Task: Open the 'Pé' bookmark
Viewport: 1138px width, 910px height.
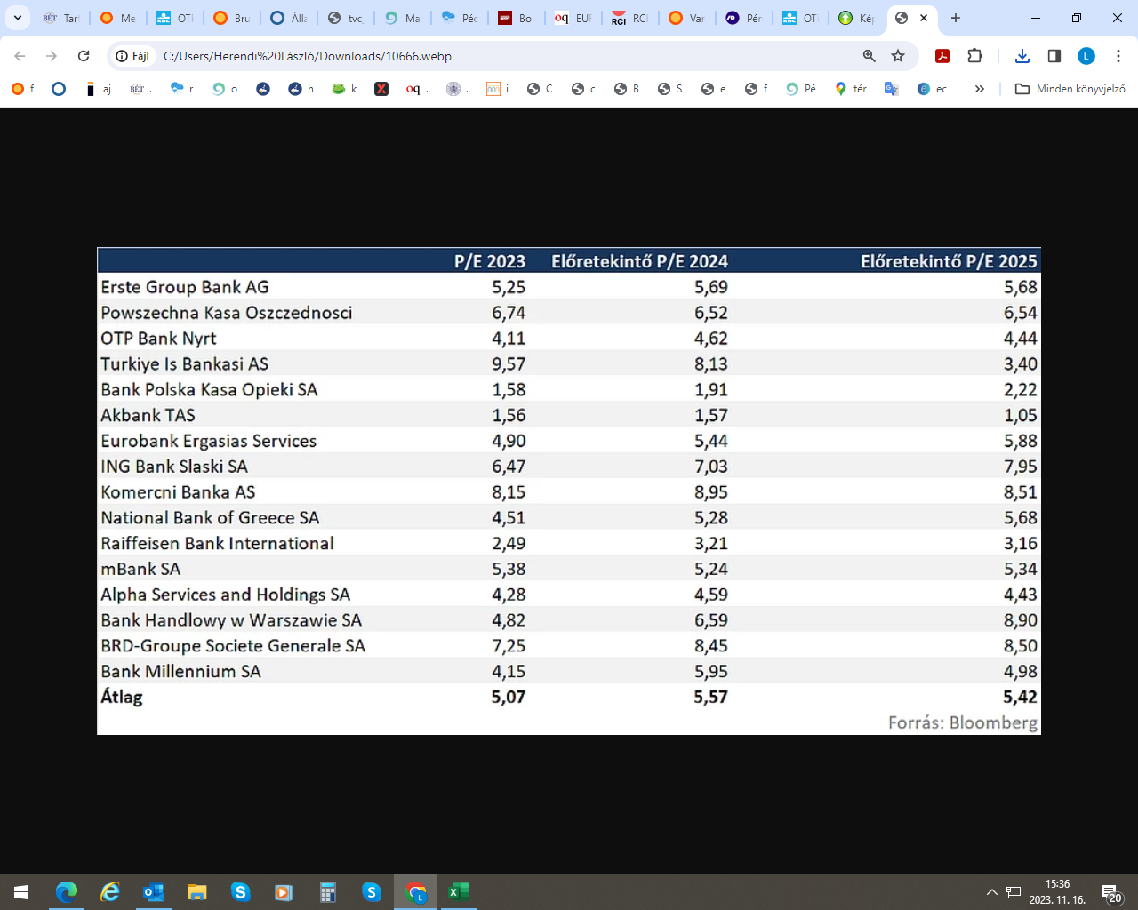Action: (801, 89)
